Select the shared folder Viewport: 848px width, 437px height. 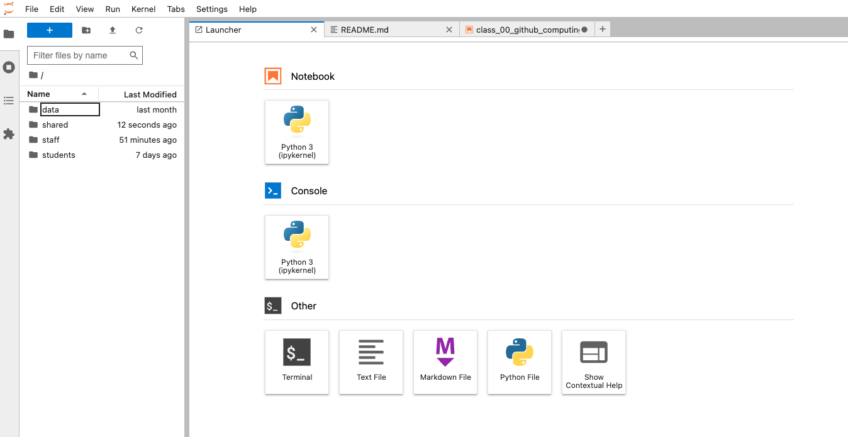click(x=55, y=124)
